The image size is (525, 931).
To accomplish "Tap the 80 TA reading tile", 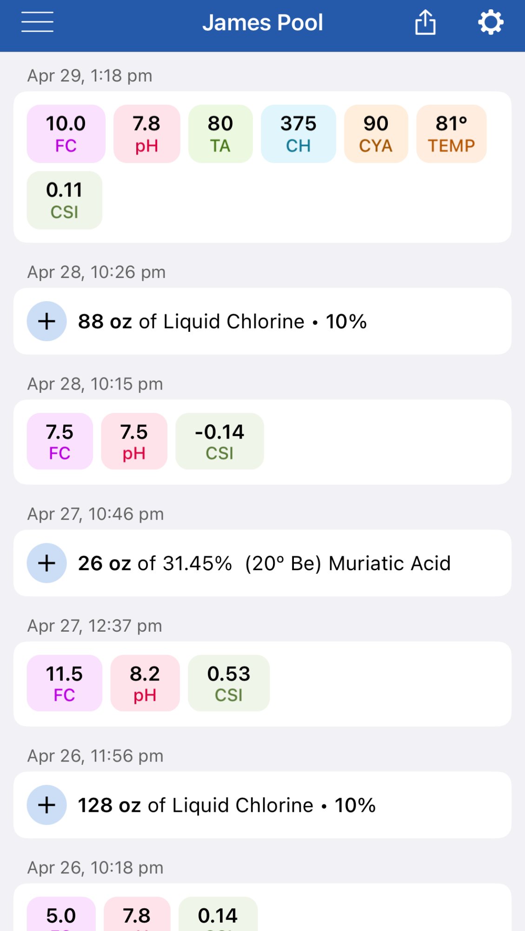I will (x=220, y=134).
